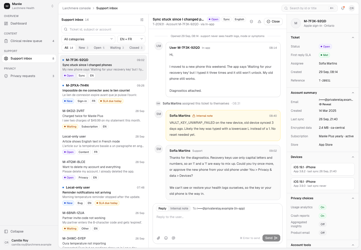Open the All categories dropdown

coord(88,39)
